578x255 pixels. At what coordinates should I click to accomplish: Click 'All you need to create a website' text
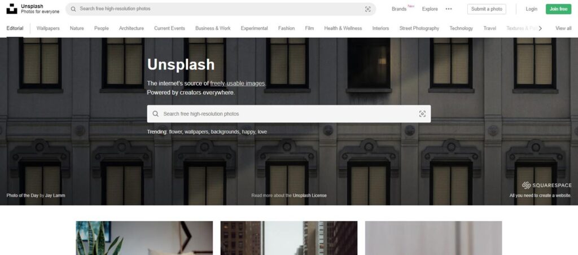[x=540, y=196]
